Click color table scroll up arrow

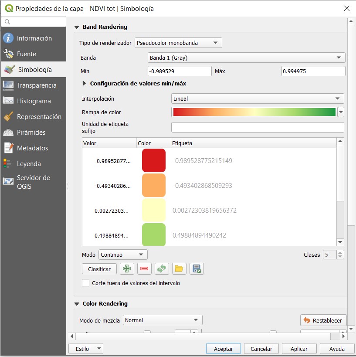tap(340, 141)
